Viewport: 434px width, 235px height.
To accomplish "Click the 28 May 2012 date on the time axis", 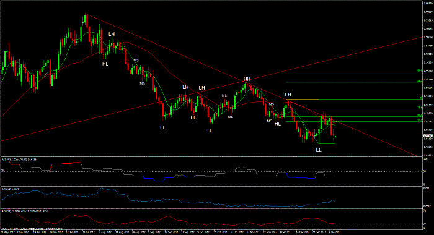I will coord(7,233).
